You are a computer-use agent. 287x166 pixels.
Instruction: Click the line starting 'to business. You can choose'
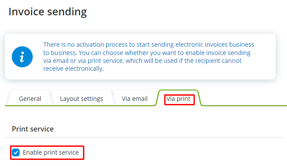[x=147, y=53]
